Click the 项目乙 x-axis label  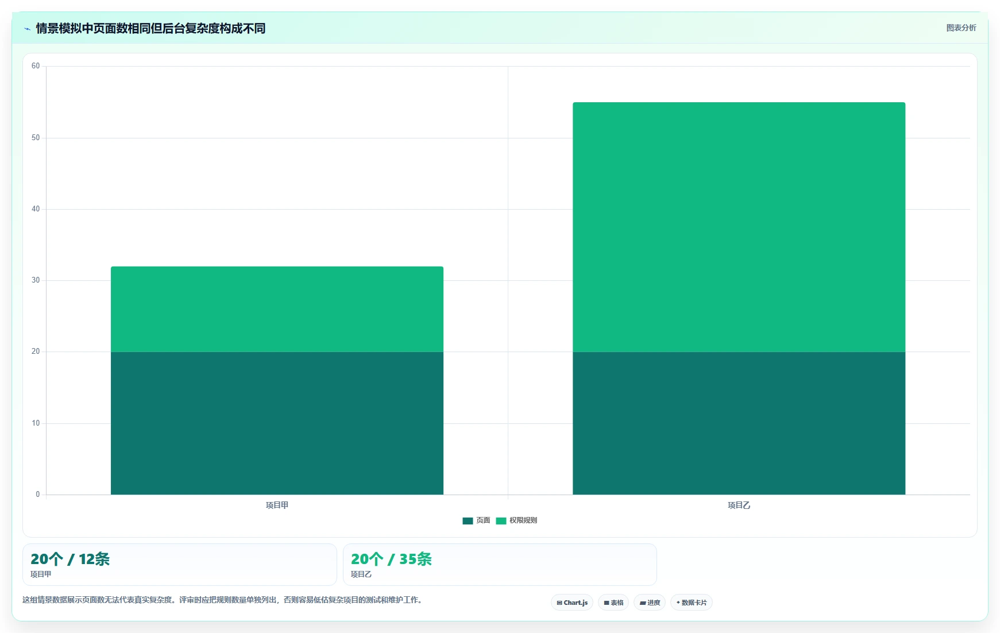click(739, 505)
